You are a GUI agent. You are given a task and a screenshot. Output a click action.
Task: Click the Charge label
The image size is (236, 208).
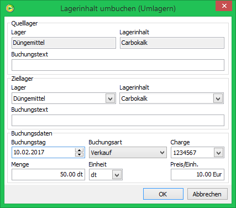click(180, 142)
